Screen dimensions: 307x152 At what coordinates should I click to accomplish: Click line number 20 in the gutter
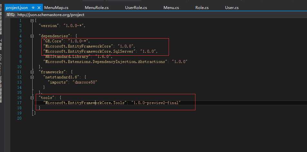click(19, 118)
